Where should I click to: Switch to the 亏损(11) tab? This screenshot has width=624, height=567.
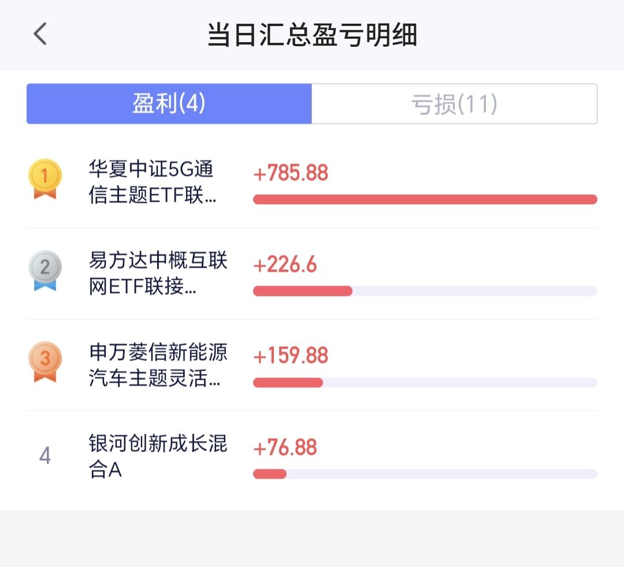point(454,104)
